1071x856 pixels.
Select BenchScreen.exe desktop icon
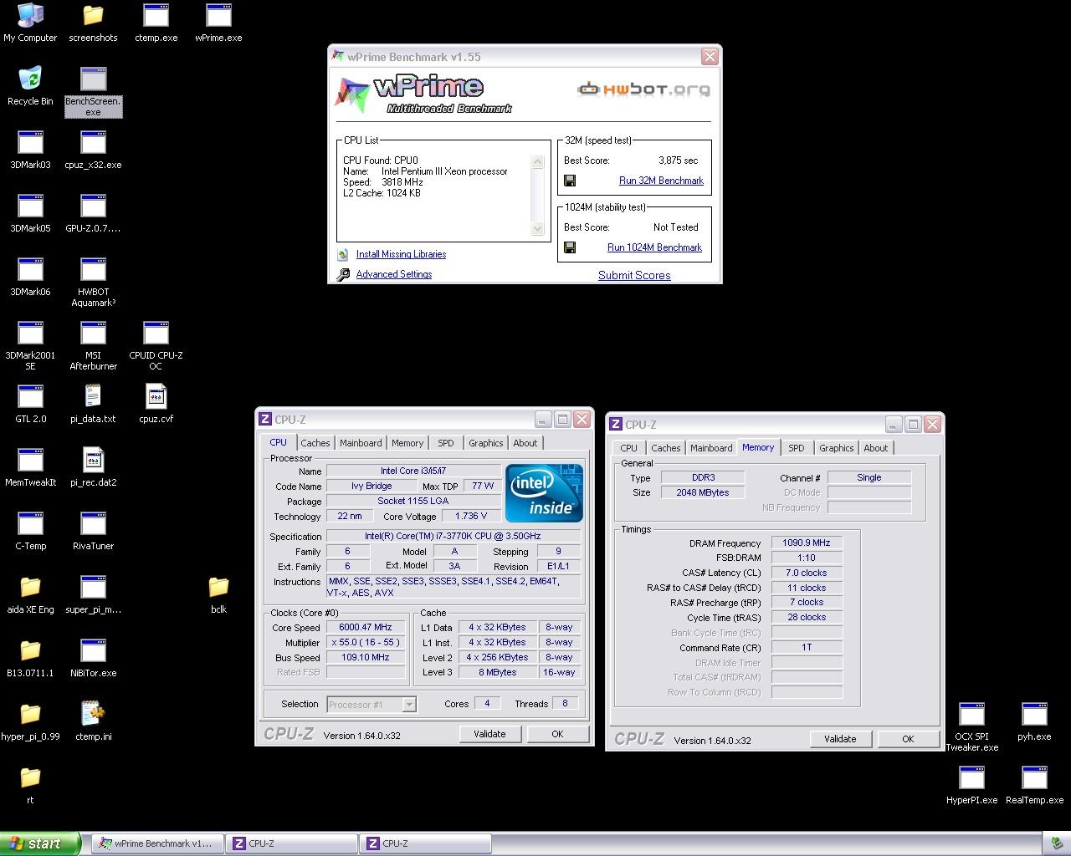pos(93,92)
